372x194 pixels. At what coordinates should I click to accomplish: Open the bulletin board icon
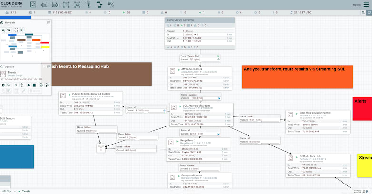pyautogui.click(x=369, y=12)
